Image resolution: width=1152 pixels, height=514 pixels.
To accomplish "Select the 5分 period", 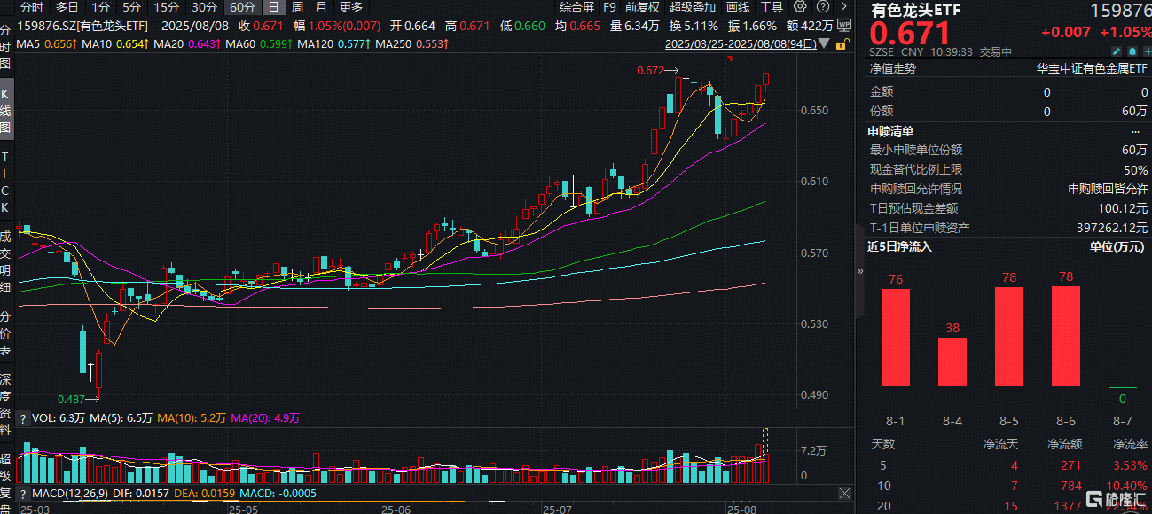I will pyautogui.click(x=132, y=6).
